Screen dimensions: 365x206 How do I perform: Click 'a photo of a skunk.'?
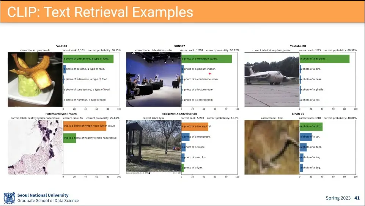tap(193, 147)
